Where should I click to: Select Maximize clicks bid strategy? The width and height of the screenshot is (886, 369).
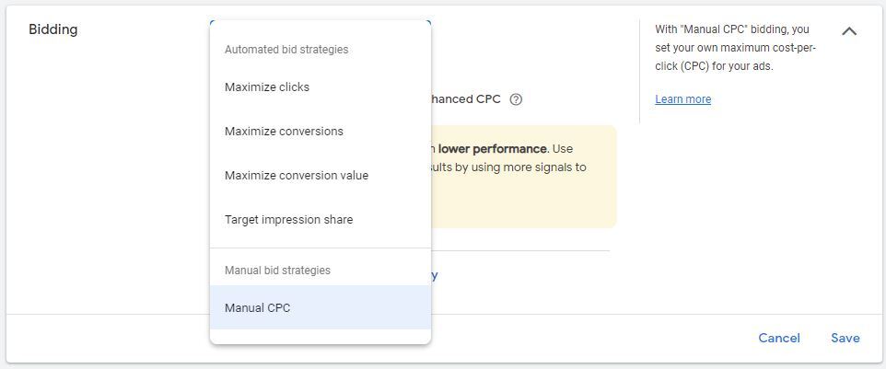267,87
